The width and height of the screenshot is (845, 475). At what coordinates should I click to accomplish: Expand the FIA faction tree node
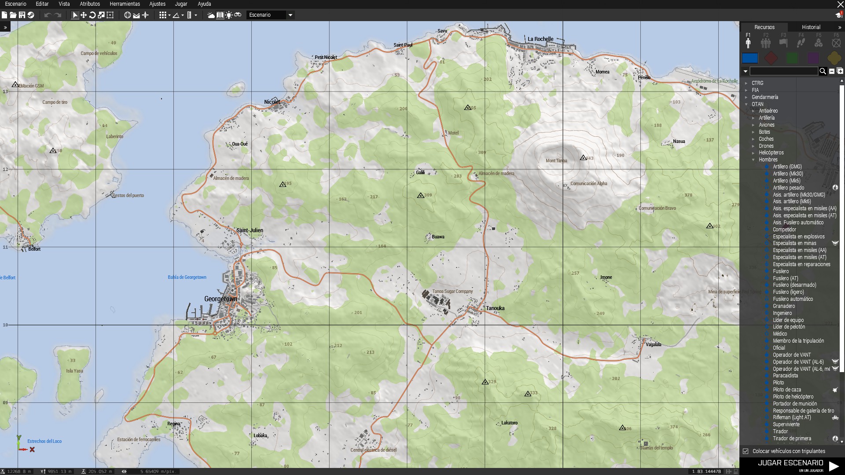pos(746,90)
